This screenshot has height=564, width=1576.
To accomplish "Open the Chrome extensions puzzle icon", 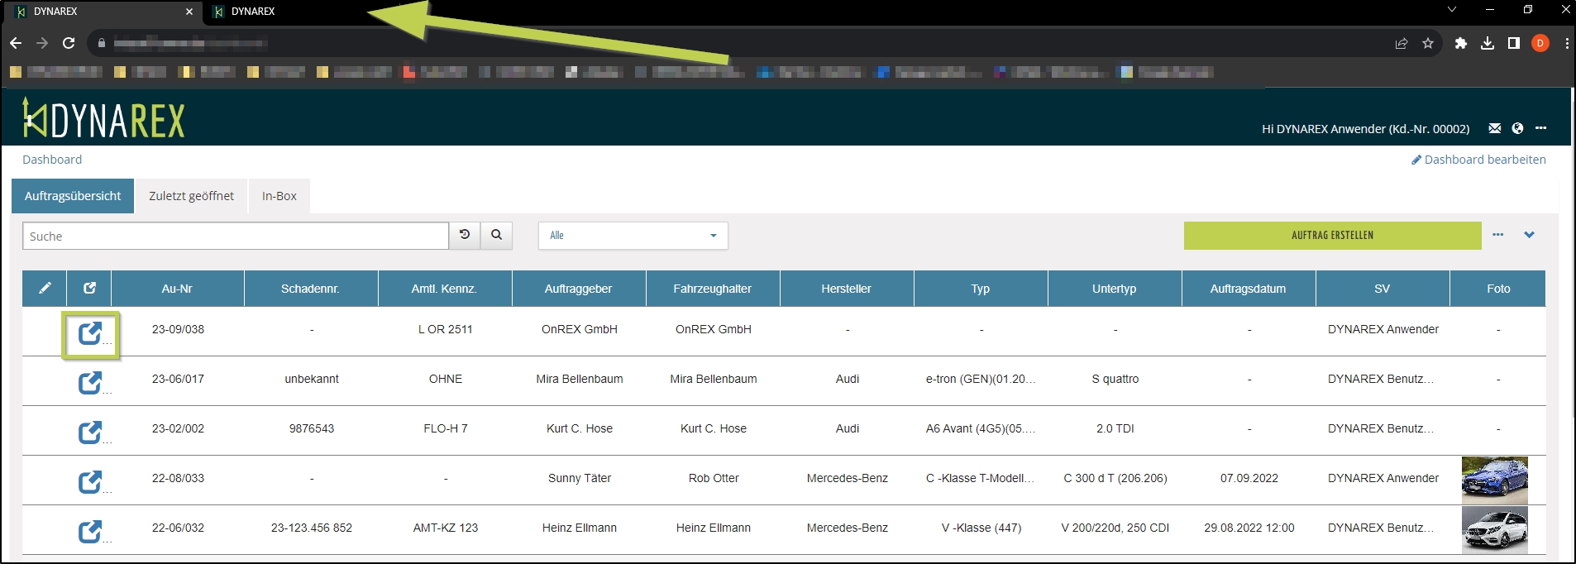I will pos(1460,43).
